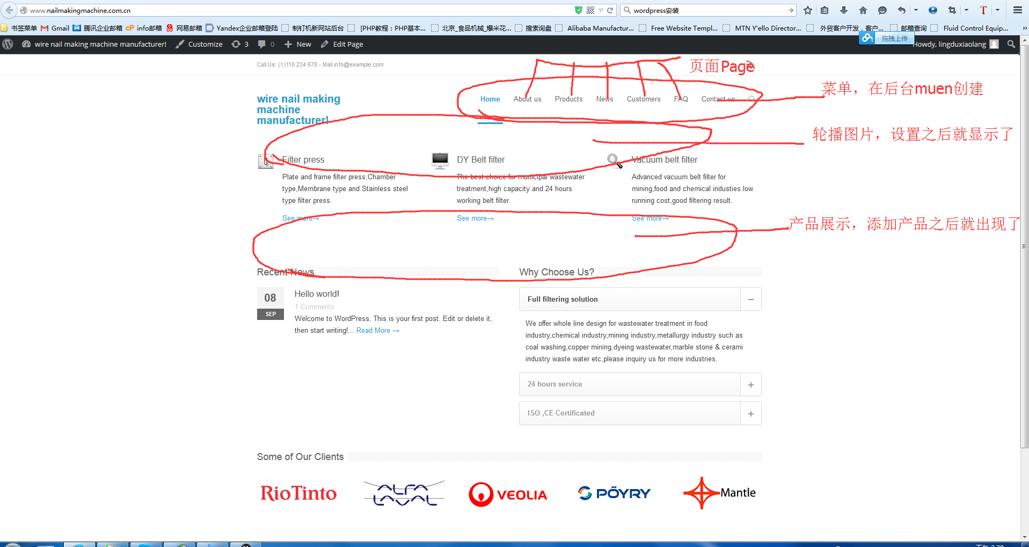Viewport: 1029px width, 547px height.
Task: Open the address bar dropdown arrow
Action: pyautogui.click(x=601, y=10)
